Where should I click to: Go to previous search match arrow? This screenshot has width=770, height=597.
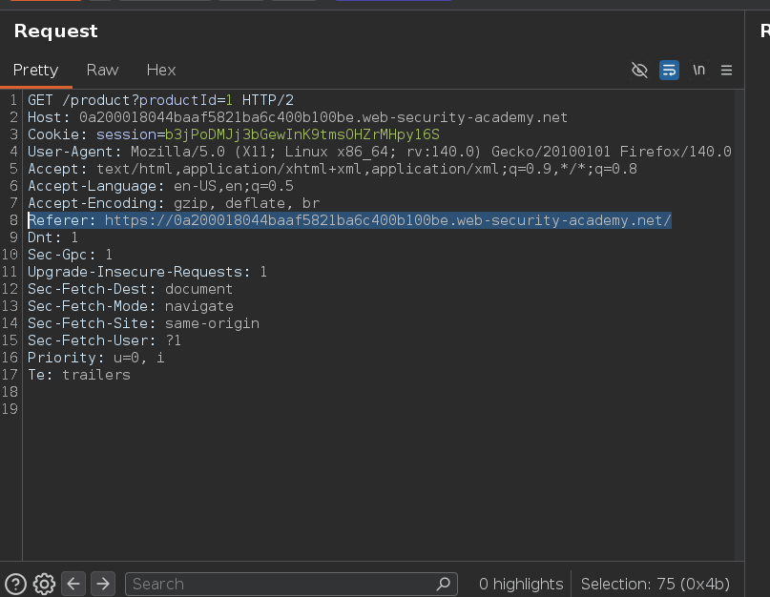73,584
